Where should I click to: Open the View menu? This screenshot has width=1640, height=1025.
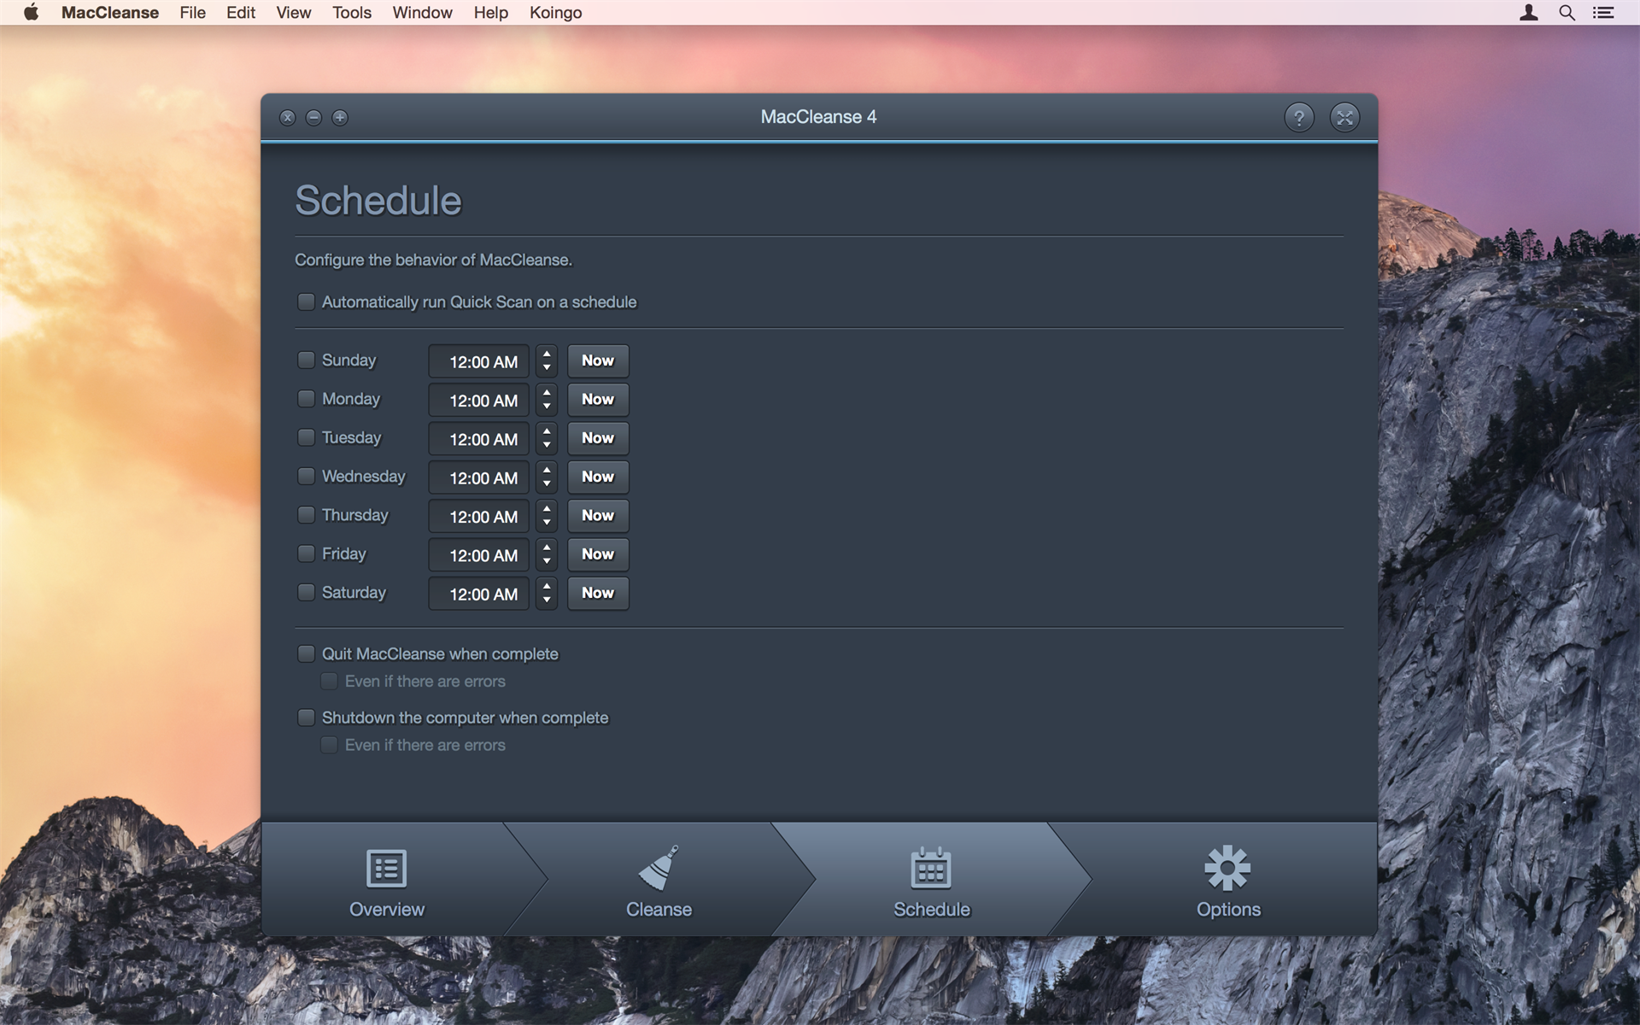point(293,12)
